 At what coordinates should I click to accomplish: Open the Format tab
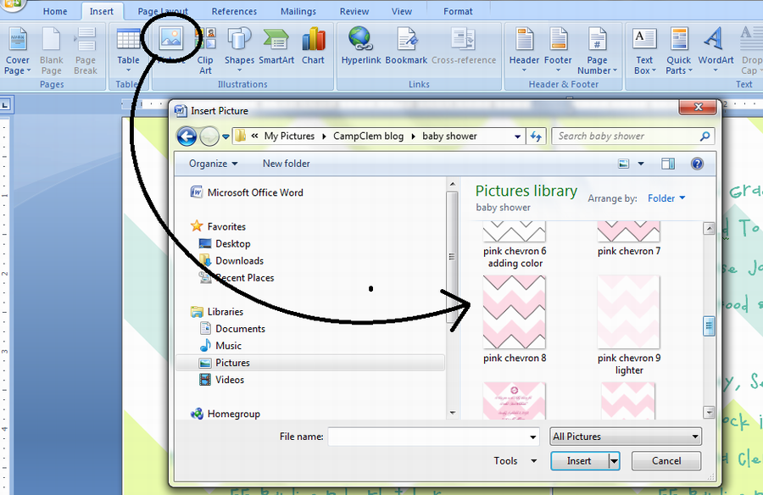[458, 11]
